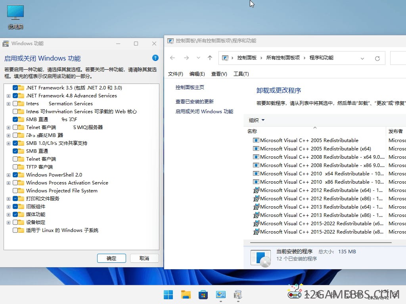Screen dimensions: 406x304
Task: Click the icon of Visual C++ 2005 Redistributable
Action: click(x=256, y=141)
